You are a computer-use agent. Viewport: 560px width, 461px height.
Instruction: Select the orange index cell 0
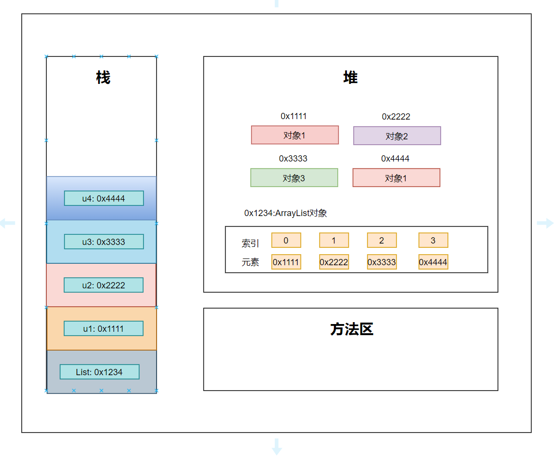tap(286, 240)
